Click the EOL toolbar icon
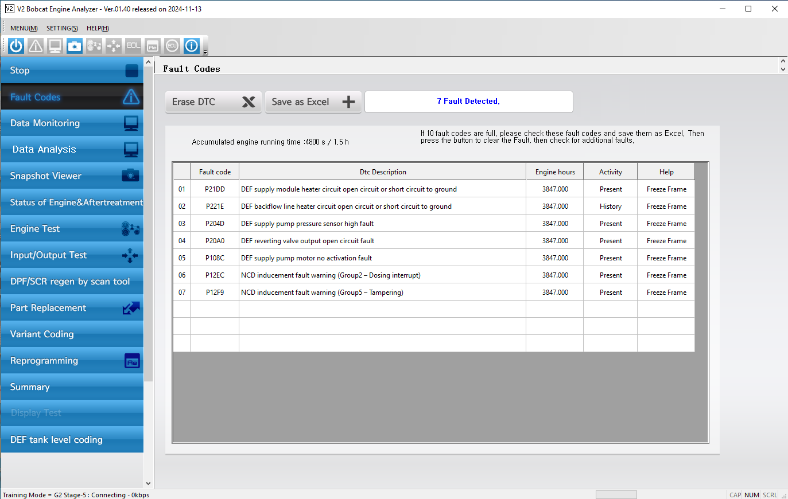Image resolution: width=788 pixels, height=499 pixels. (x=133, y=46)
